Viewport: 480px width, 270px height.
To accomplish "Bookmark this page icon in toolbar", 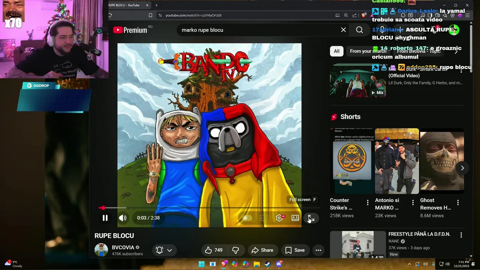I will click(150, 15).
